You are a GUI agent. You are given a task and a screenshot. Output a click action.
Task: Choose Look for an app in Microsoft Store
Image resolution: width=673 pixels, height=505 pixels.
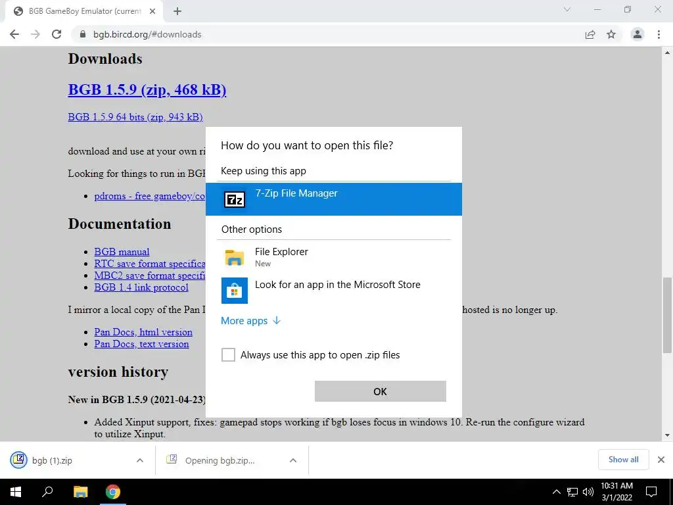pos(334,290)
